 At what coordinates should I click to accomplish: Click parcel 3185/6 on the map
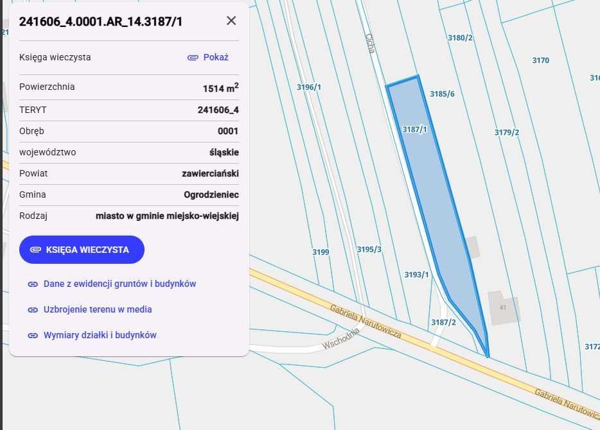point(442,93)
